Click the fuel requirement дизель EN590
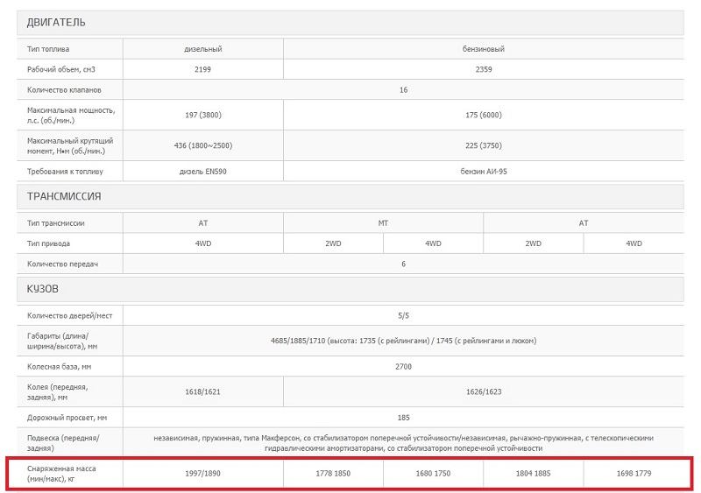This screenshot has height=493, width=701. click(x=203, y=172)
